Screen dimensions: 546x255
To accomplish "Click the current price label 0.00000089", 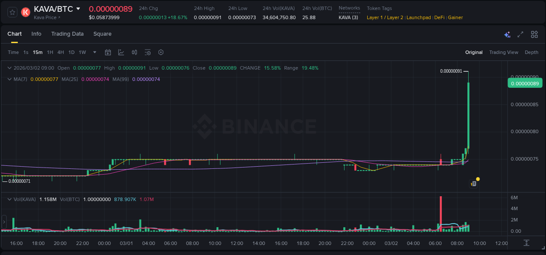I will [525, 83].
